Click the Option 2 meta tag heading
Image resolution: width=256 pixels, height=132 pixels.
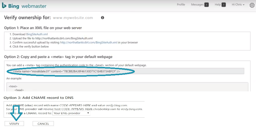[58, 57]
